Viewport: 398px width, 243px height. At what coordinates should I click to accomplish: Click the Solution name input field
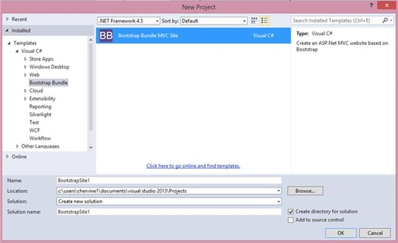[169, 212]
